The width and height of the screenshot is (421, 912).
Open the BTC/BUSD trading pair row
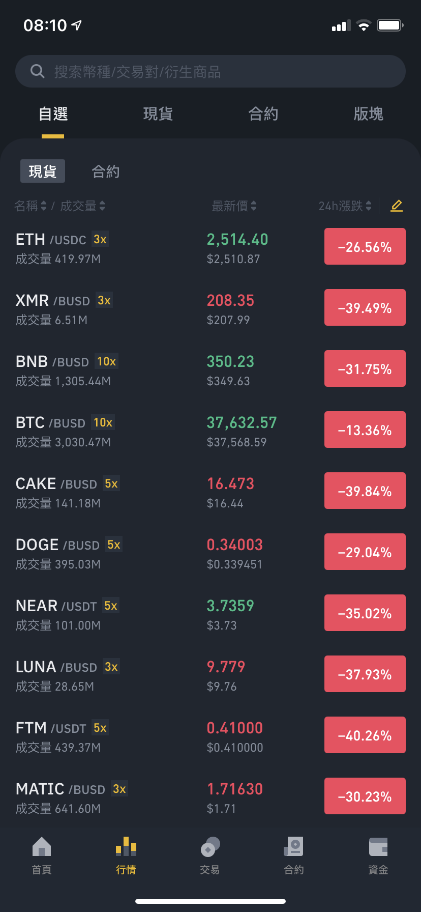(211, 432)
